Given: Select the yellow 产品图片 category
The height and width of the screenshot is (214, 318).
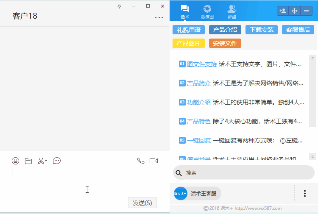Looking at the screenshot, I should coord(189,43).
